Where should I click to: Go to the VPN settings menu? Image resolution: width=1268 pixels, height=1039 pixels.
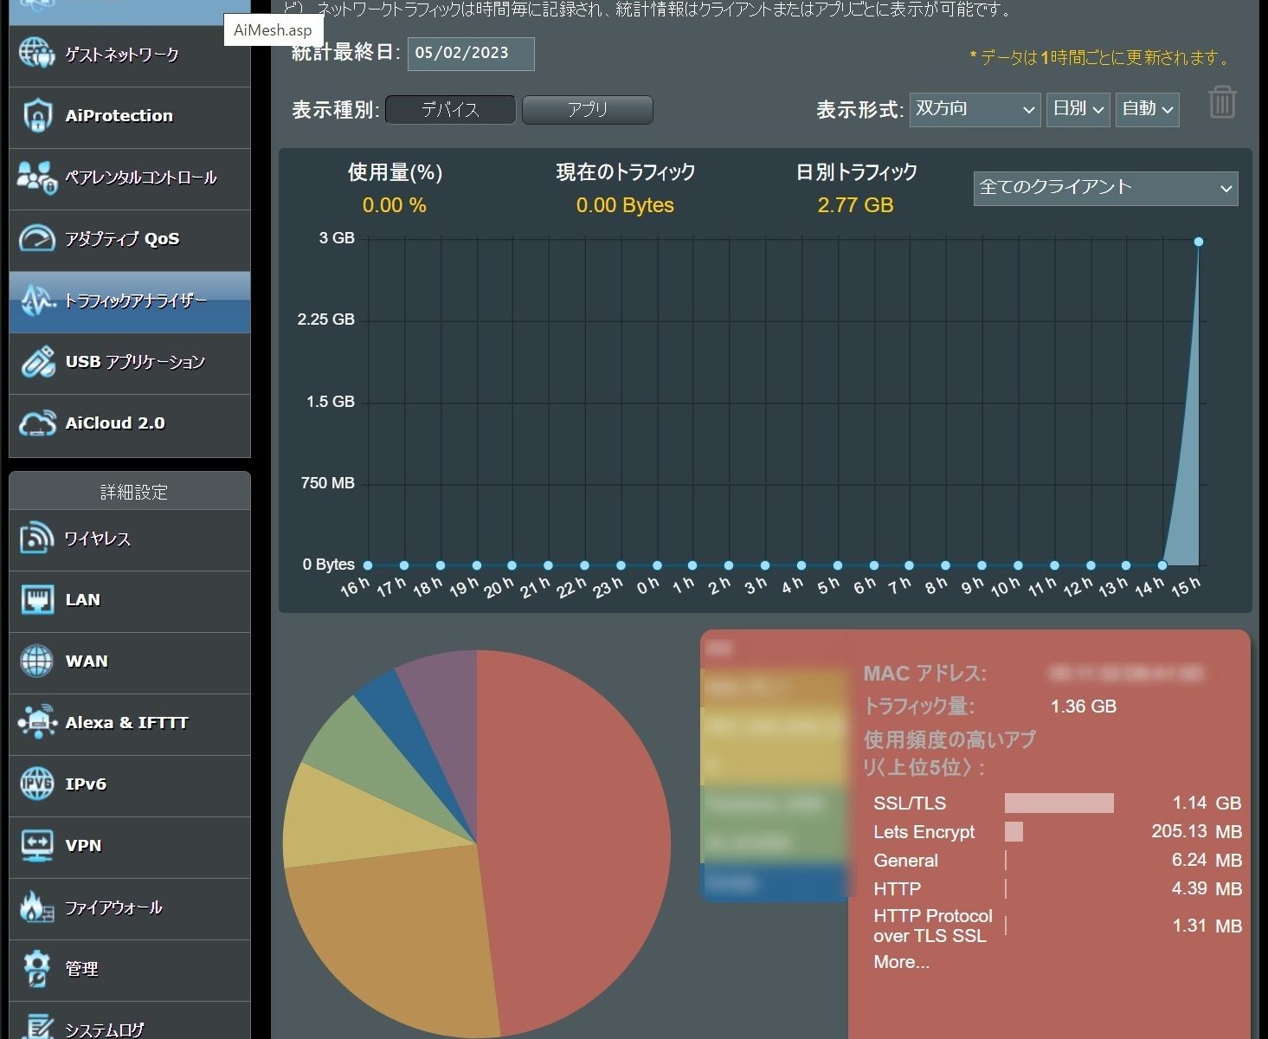coord(83,846)
